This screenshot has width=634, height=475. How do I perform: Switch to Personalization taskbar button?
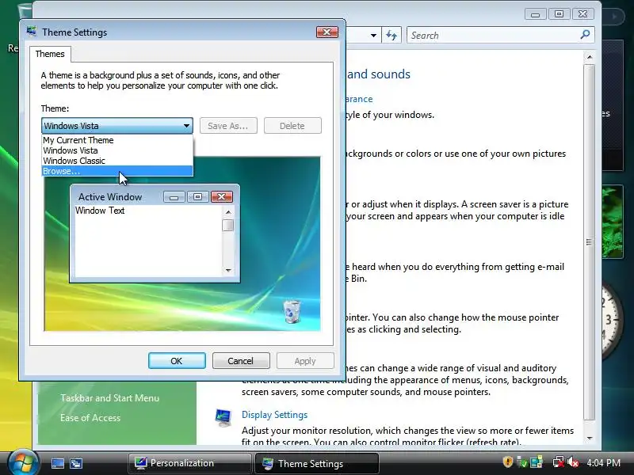tap(190, 463)
